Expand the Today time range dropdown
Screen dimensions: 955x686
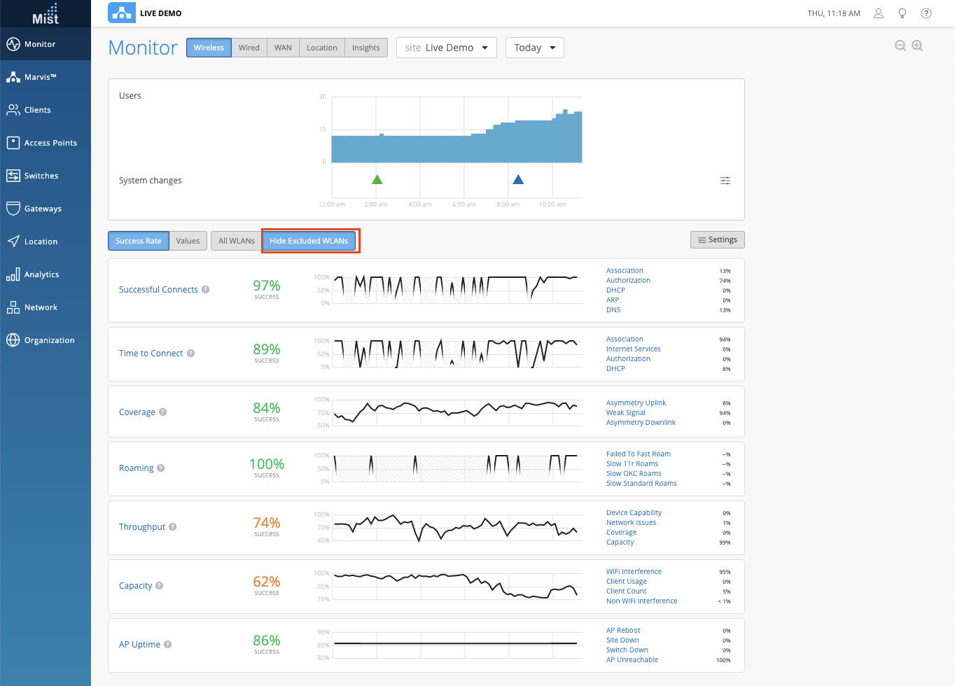pos(534,48)
